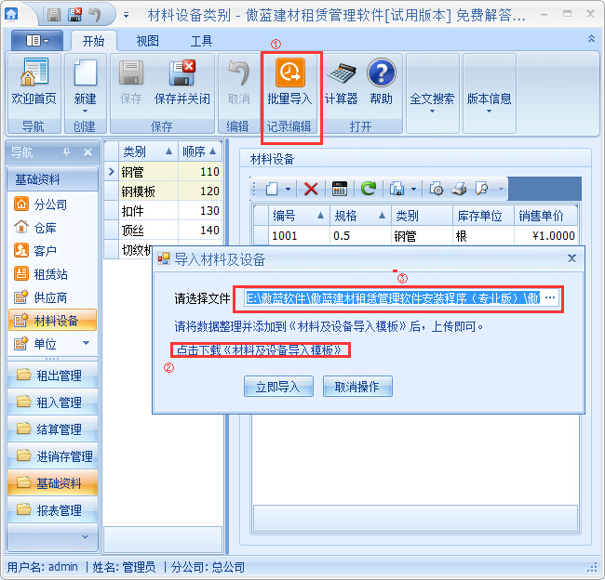Screen dimensions: 605x580
Task: Select the 顶丝 category row
Action: (164, 231)
